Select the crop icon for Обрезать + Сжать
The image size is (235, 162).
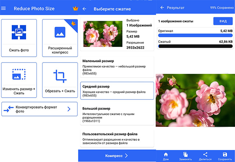(60, 76)
